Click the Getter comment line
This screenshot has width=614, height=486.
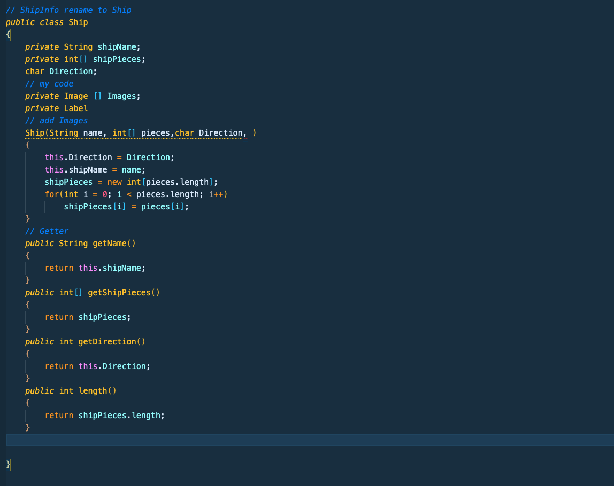[x=47, y=231]
